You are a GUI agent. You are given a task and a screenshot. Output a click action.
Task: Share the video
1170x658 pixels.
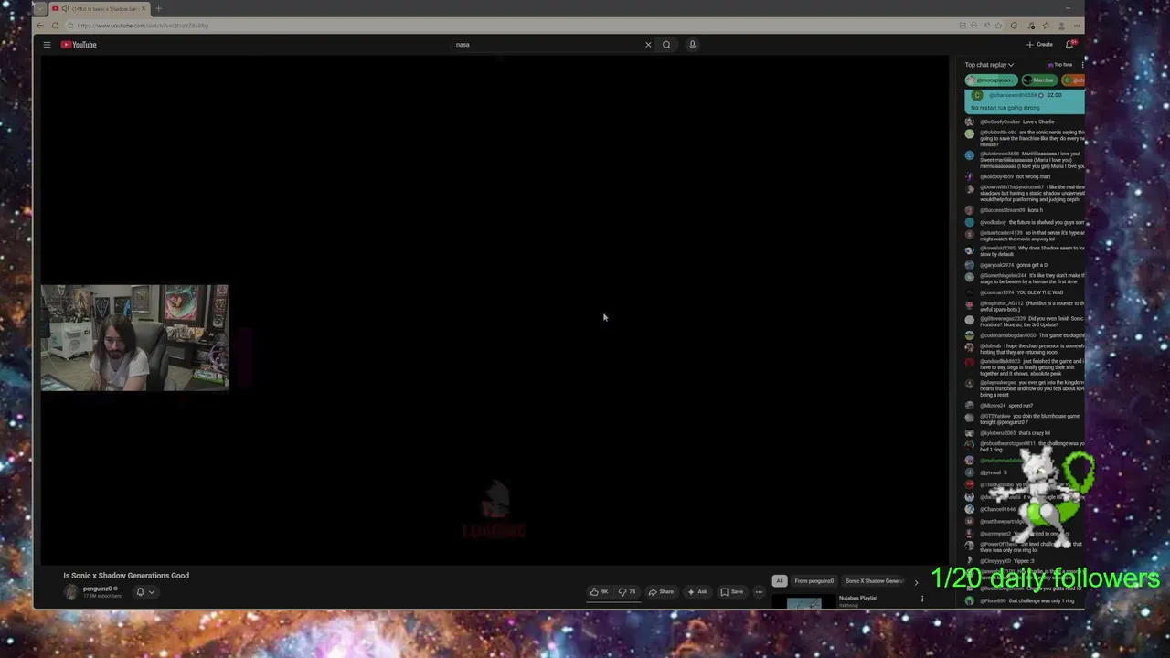[661, 592]
